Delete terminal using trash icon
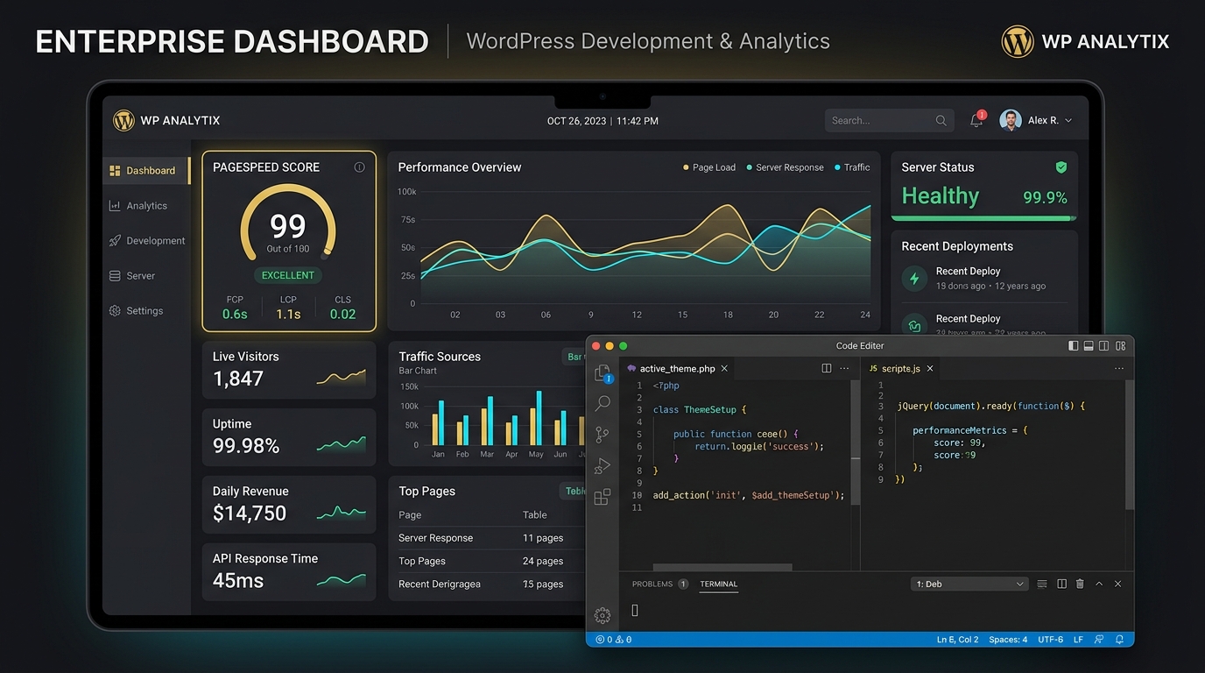This screenshot has height=673, width=1205. coord(1080,584)
